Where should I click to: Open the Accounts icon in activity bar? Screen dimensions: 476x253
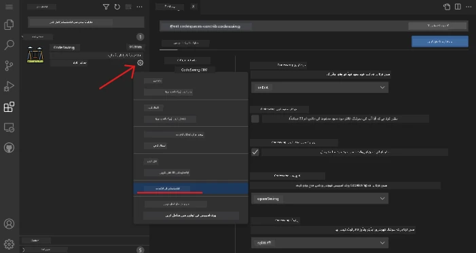9,224
